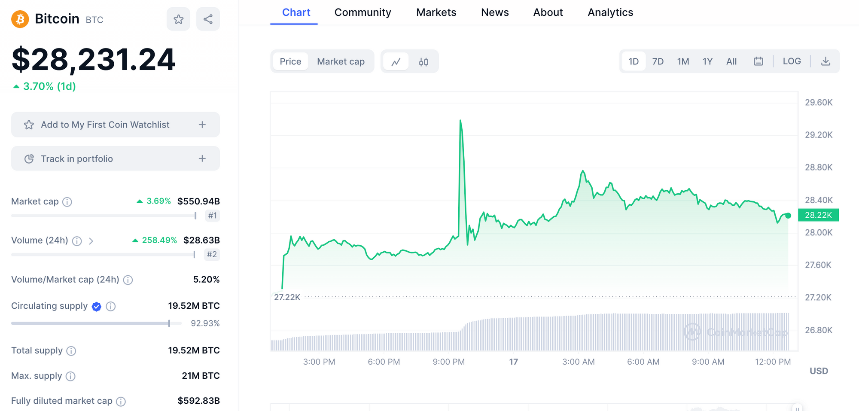Set chart range to 1D
Screen dimensions: 859x411
point(634,61)
